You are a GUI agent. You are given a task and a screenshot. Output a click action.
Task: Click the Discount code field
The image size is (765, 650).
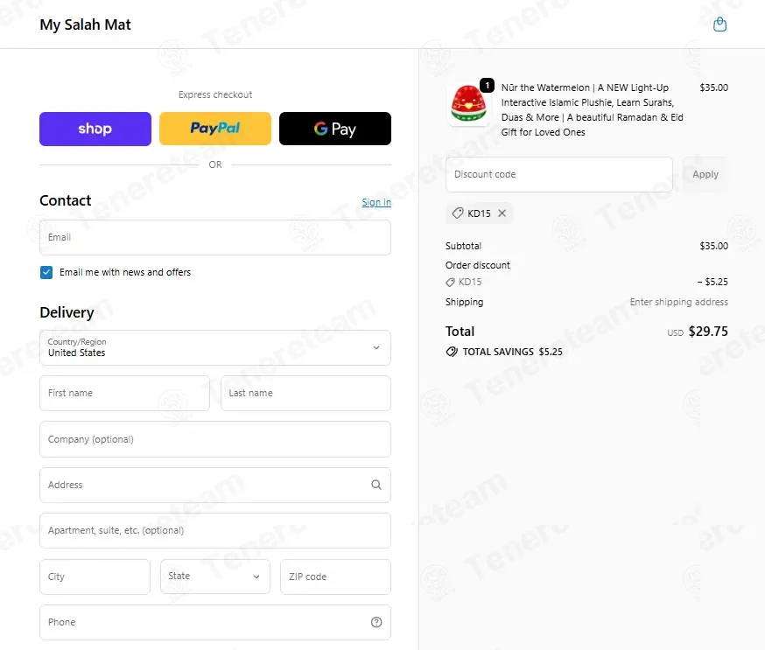(559, 174)
